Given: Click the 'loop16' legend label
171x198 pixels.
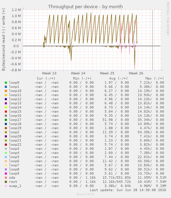Looking at the screenshot, I should tap(15, 116).
